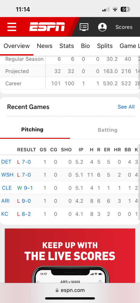Screen dimensions: 140x303
Task: Open the Bio tab
Action: [85, 46]
